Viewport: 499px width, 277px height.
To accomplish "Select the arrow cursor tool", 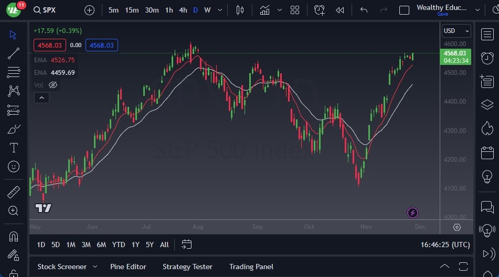I will 13,35.
